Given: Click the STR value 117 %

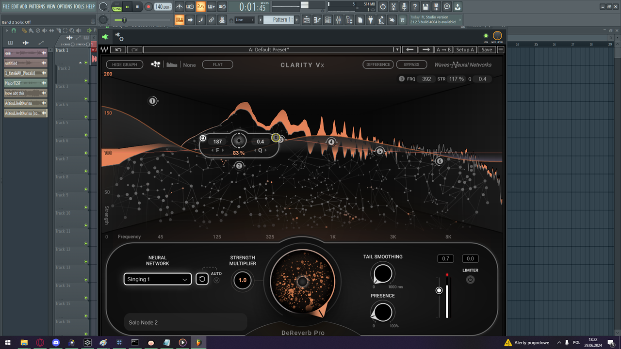Looking at the screenshot, I should tap(456, 79).
